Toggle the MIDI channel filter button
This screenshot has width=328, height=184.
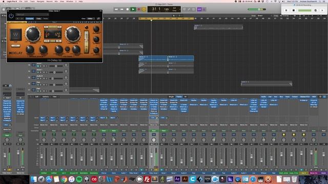(314, 97)
